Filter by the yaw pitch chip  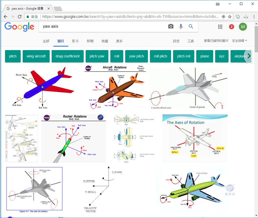(137, 56)
